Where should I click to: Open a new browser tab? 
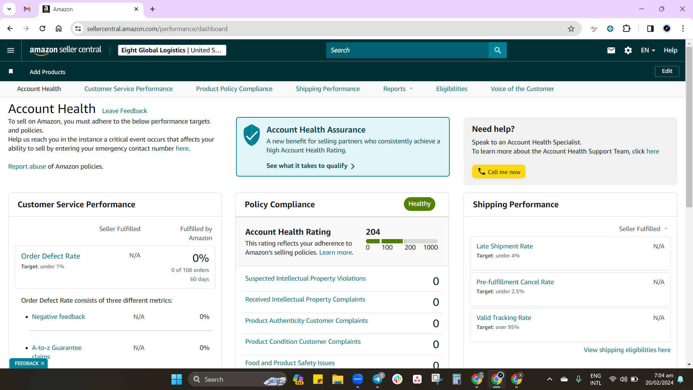coord(152,9)
